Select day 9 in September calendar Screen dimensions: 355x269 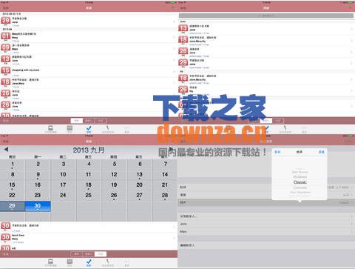click(38, 175)
